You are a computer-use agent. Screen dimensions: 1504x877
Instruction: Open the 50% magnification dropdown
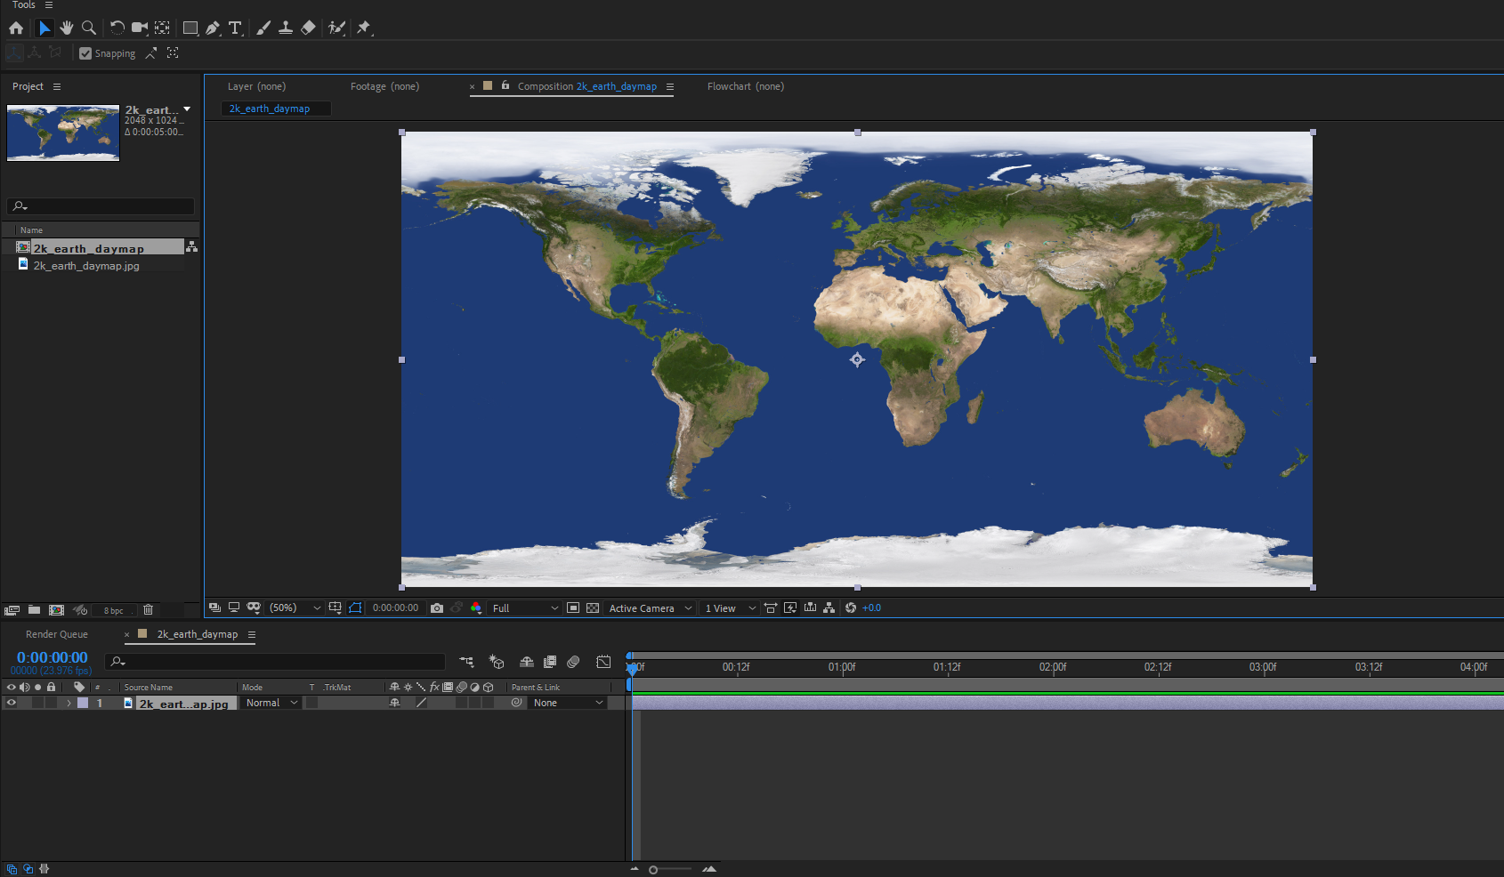[x=295, y=608]
